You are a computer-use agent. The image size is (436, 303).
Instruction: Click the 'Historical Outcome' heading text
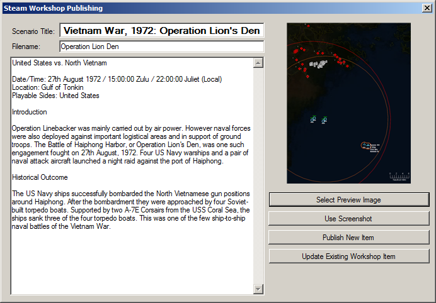point(40,177)
